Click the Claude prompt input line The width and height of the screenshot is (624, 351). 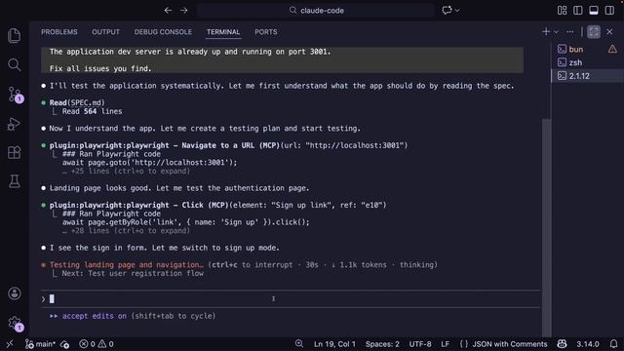pyautogui.click(x=291, y=299)
